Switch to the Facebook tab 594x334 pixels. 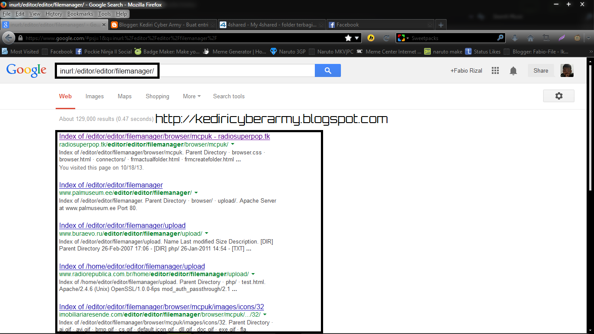(379, 25)
